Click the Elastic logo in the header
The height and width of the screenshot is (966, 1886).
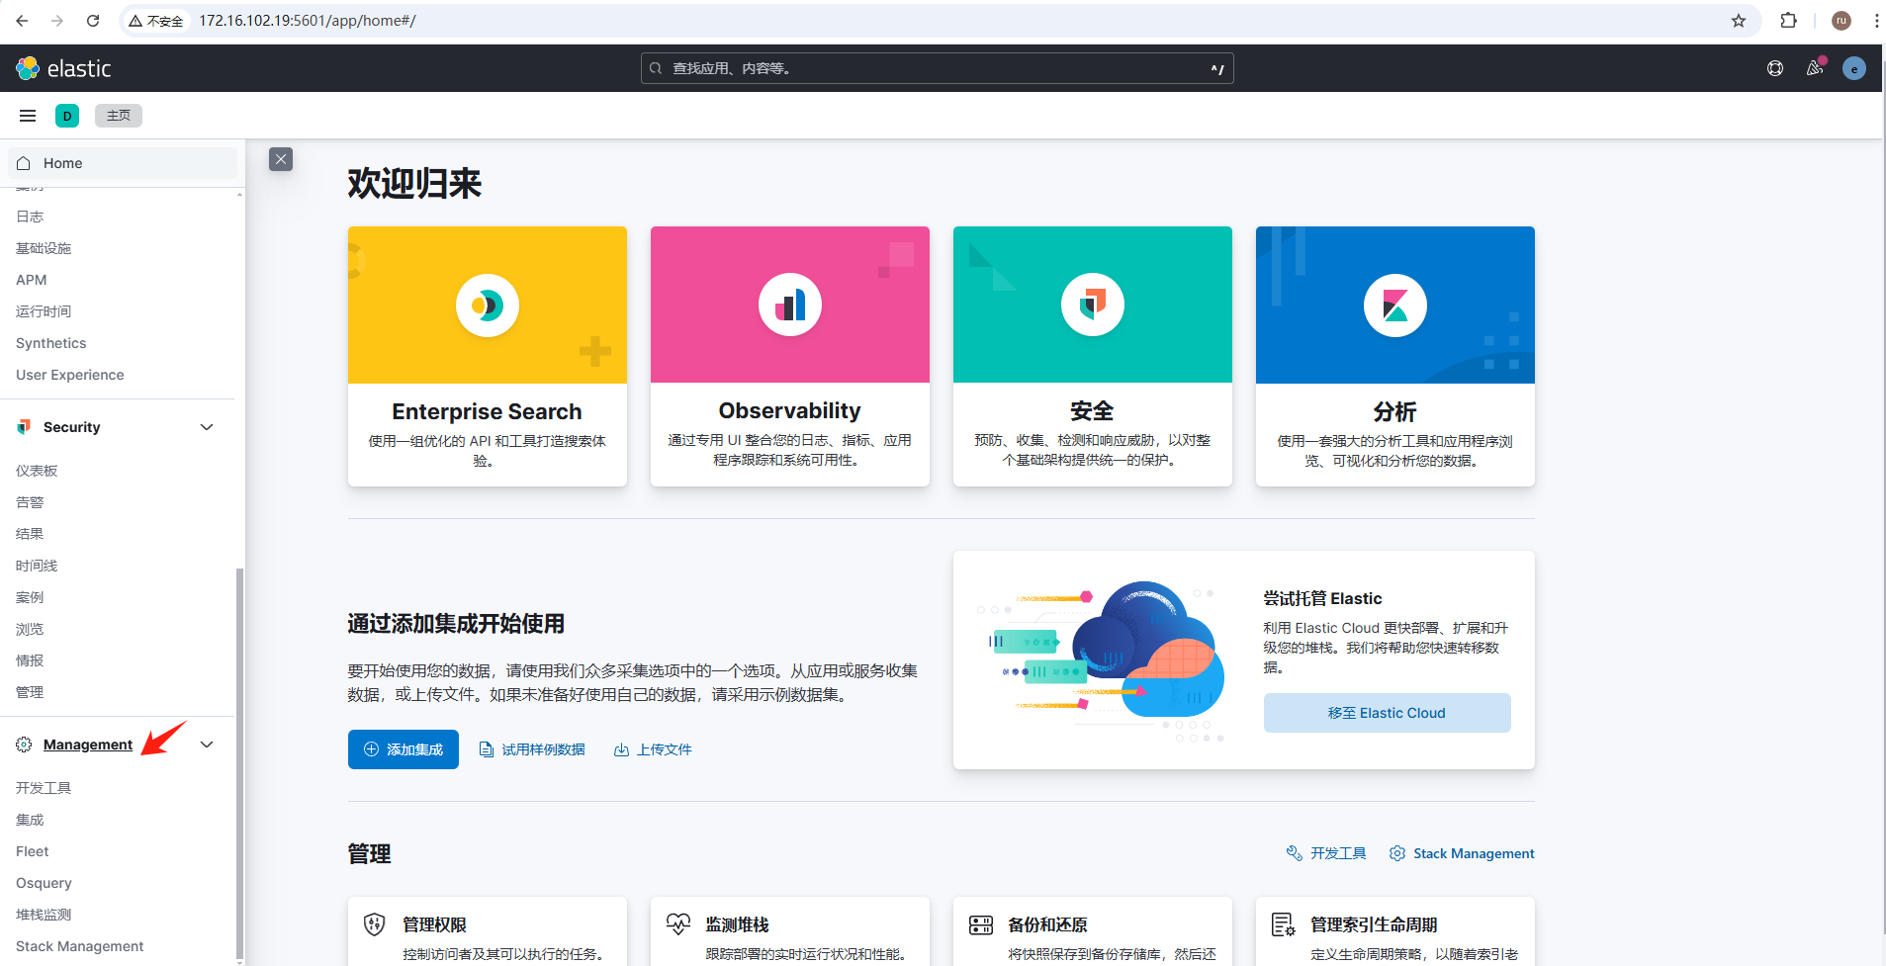(x=63, y=68)
